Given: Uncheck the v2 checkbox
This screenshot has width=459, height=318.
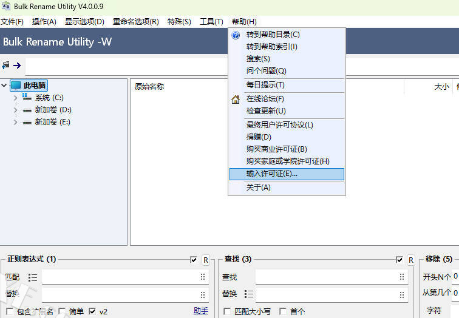Looking at the screenshot, I should 92,311.
